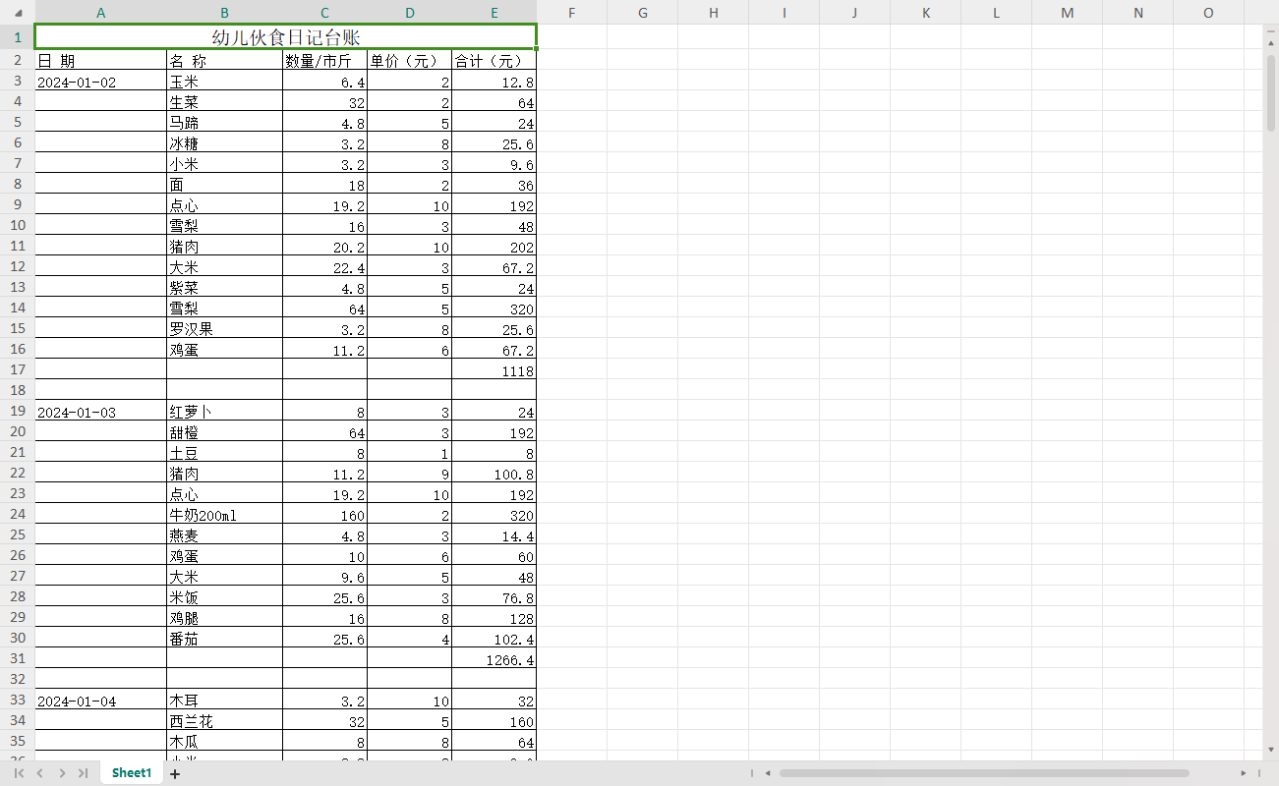
Task: Click the 甜橙 cell
Action: tap(225, 432)
